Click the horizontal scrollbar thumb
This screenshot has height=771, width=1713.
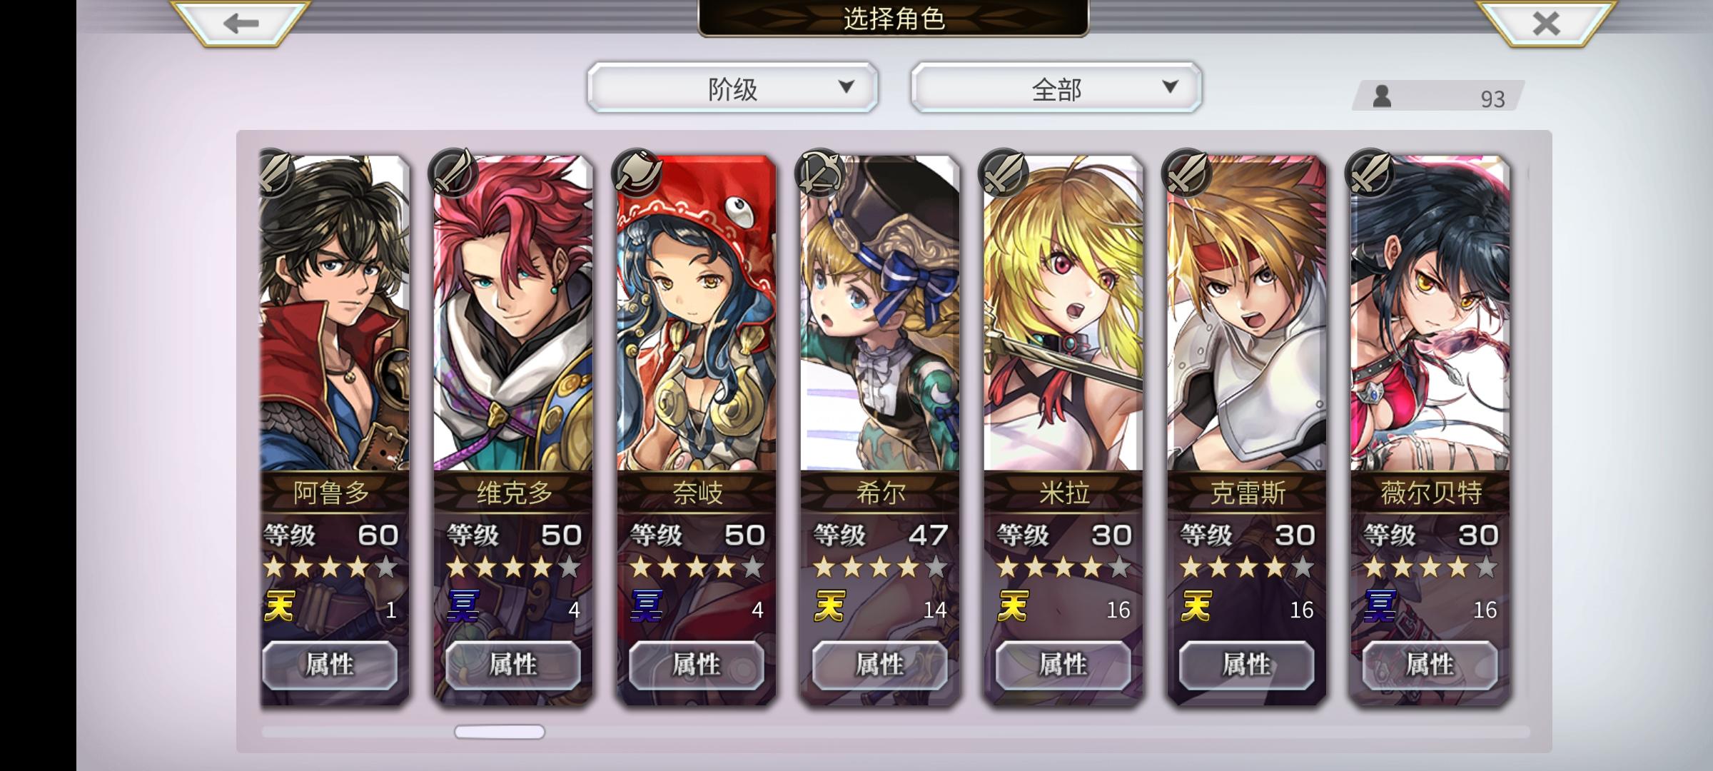(500, 732)
